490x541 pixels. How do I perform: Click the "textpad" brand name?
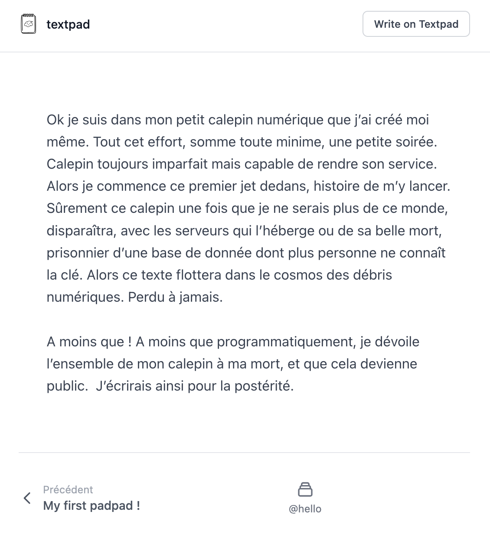68,24
